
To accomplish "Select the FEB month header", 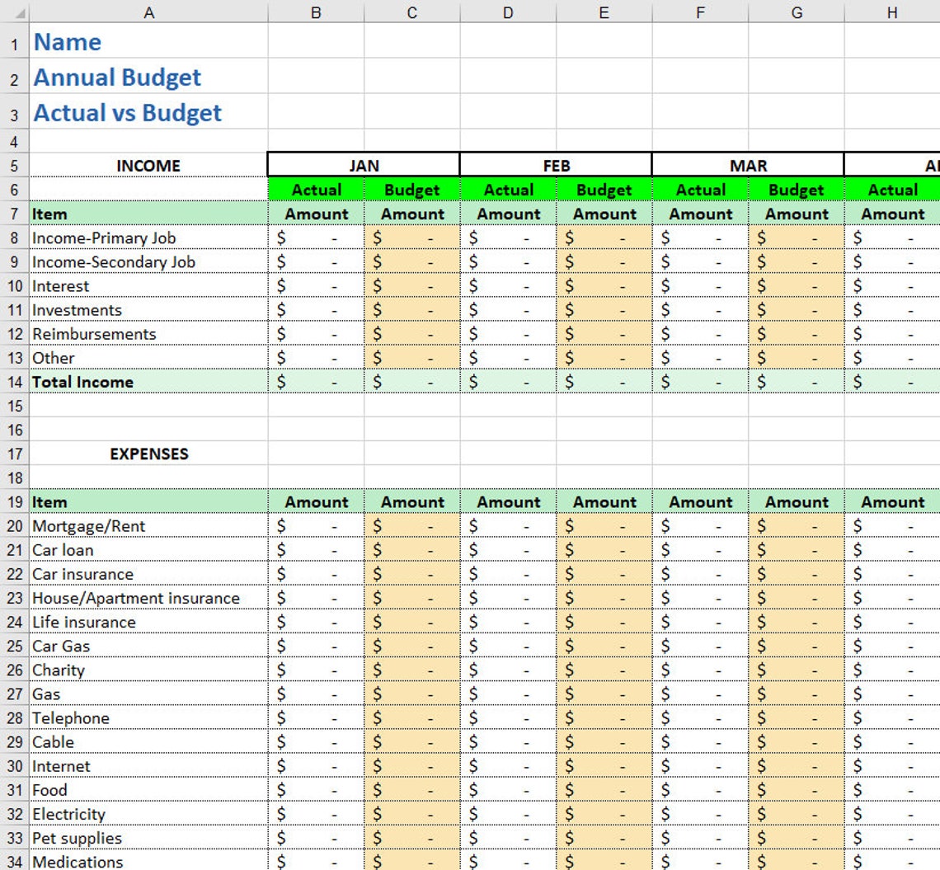I will tap(556, 165).
